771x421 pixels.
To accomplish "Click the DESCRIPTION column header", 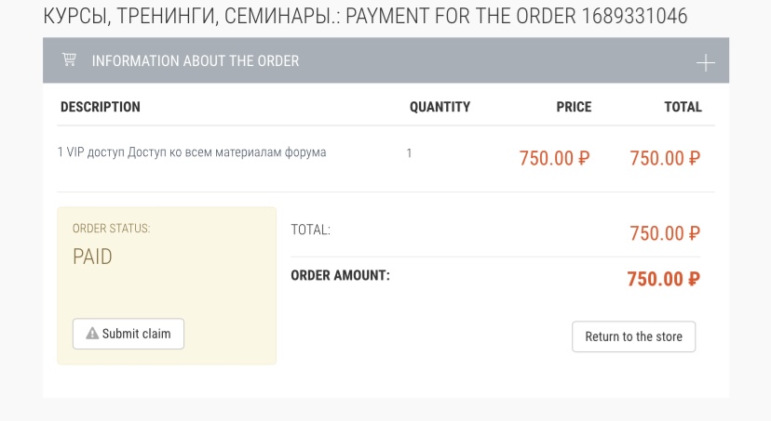I will point(101,107).
